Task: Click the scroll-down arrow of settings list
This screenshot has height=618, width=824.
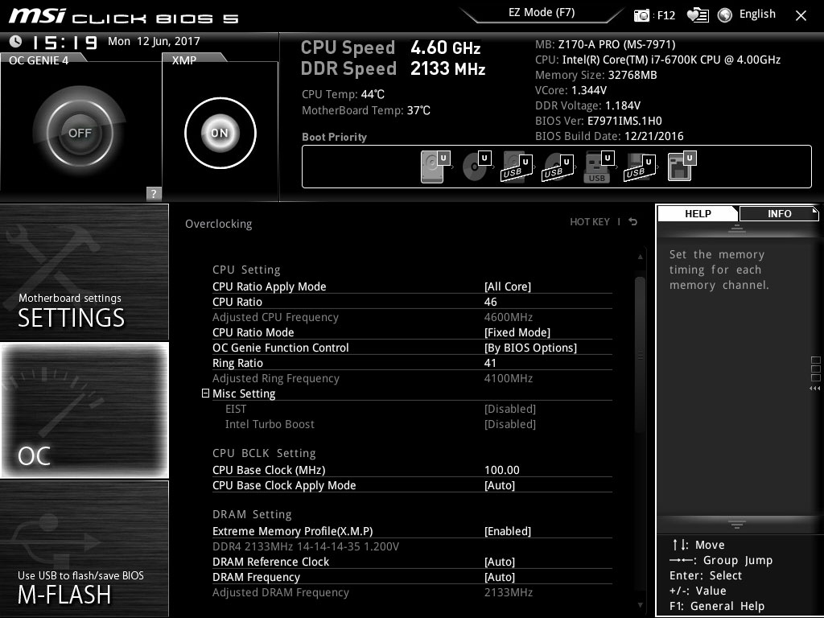Action: click(640, 605)
